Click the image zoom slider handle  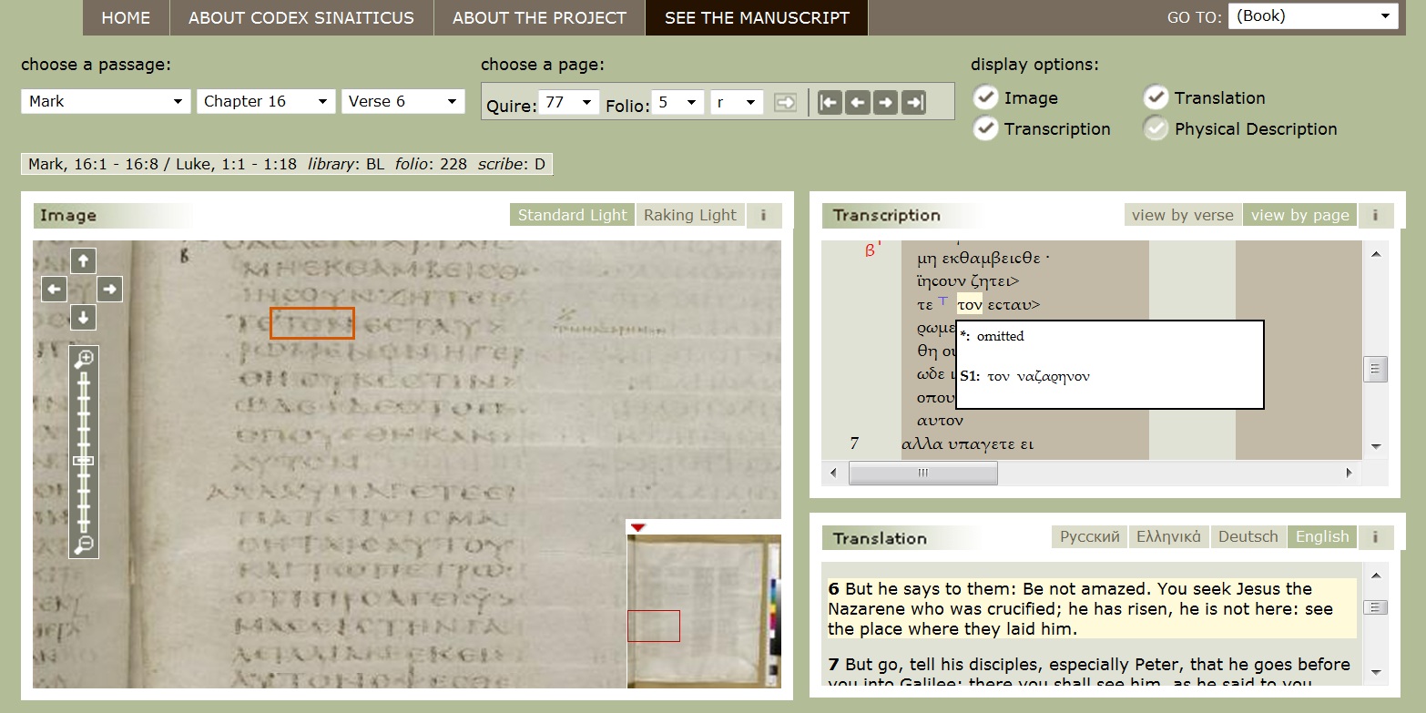(x=83, y=461)
